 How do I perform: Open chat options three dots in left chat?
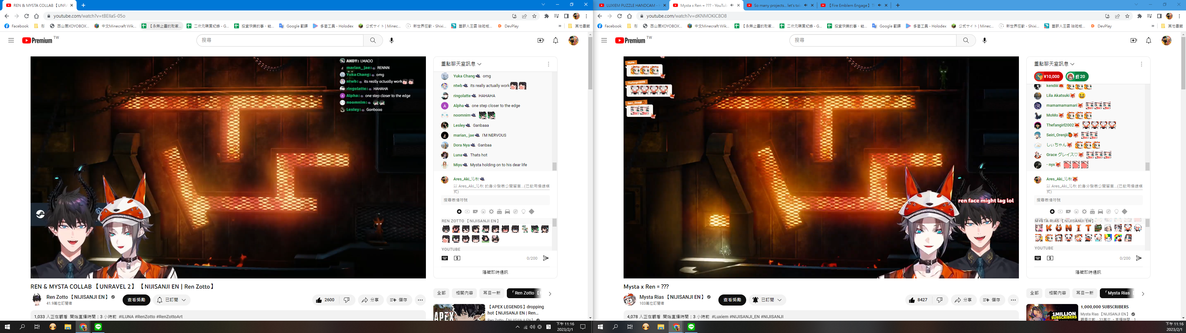548,64
